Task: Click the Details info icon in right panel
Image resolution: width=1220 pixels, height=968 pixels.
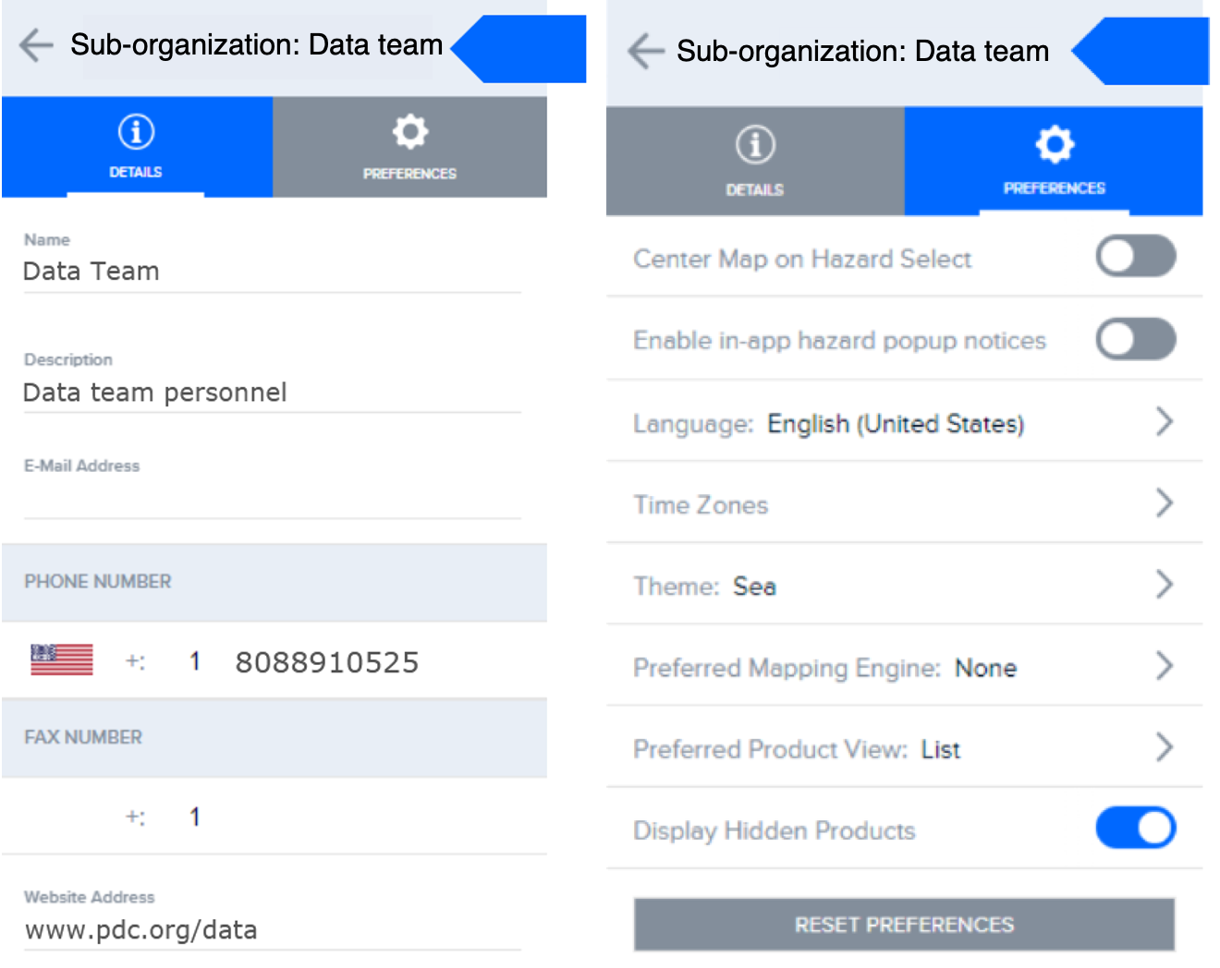Action: click(755, 145)
